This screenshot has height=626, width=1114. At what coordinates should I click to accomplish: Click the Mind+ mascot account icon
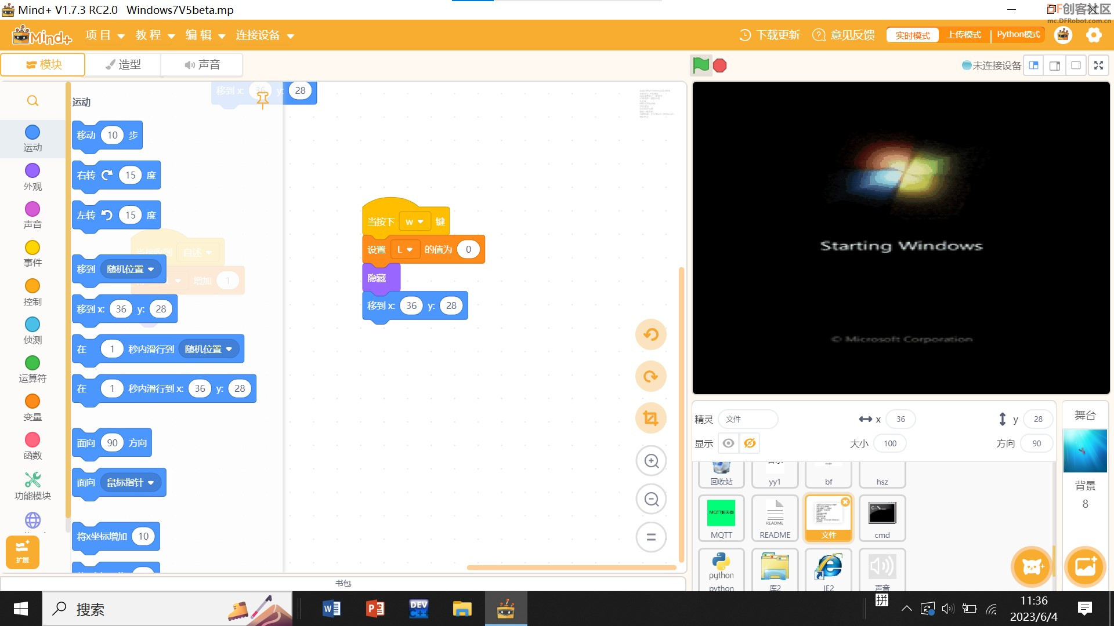(1063, 35)
